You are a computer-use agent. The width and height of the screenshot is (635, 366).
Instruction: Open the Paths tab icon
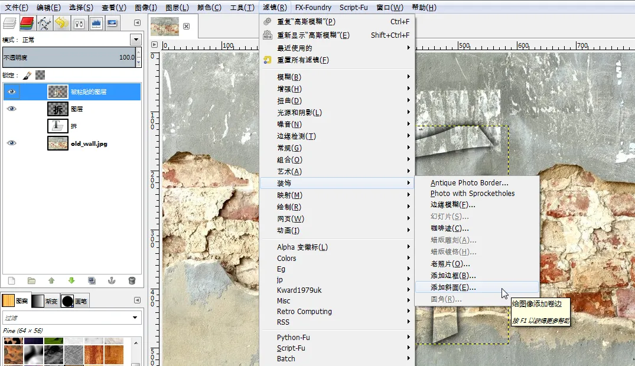pos(44,24)
